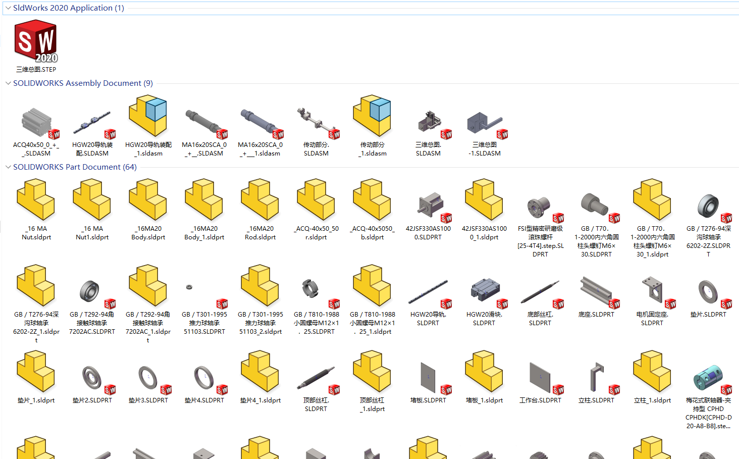The image size is (739, 459).
Task: Select the 顶部丝杠_1.sldprt part
Action: [x=372, y=381]
